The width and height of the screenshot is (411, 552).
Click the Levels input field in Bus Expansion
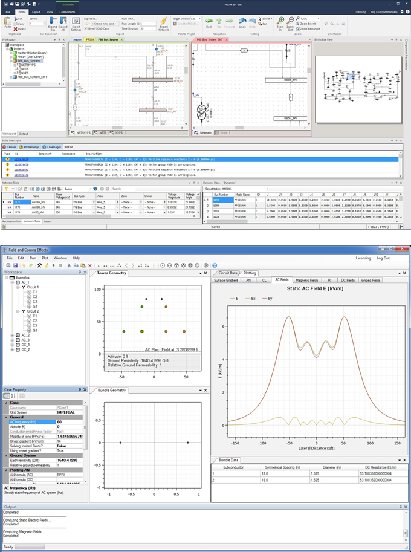coord(37,24)
